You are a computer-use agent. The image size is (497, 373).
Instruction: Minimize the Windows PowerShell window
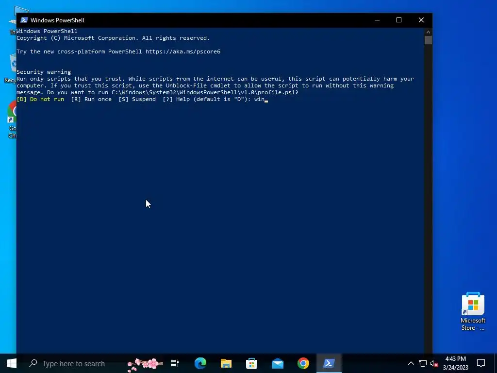point(377,20)
